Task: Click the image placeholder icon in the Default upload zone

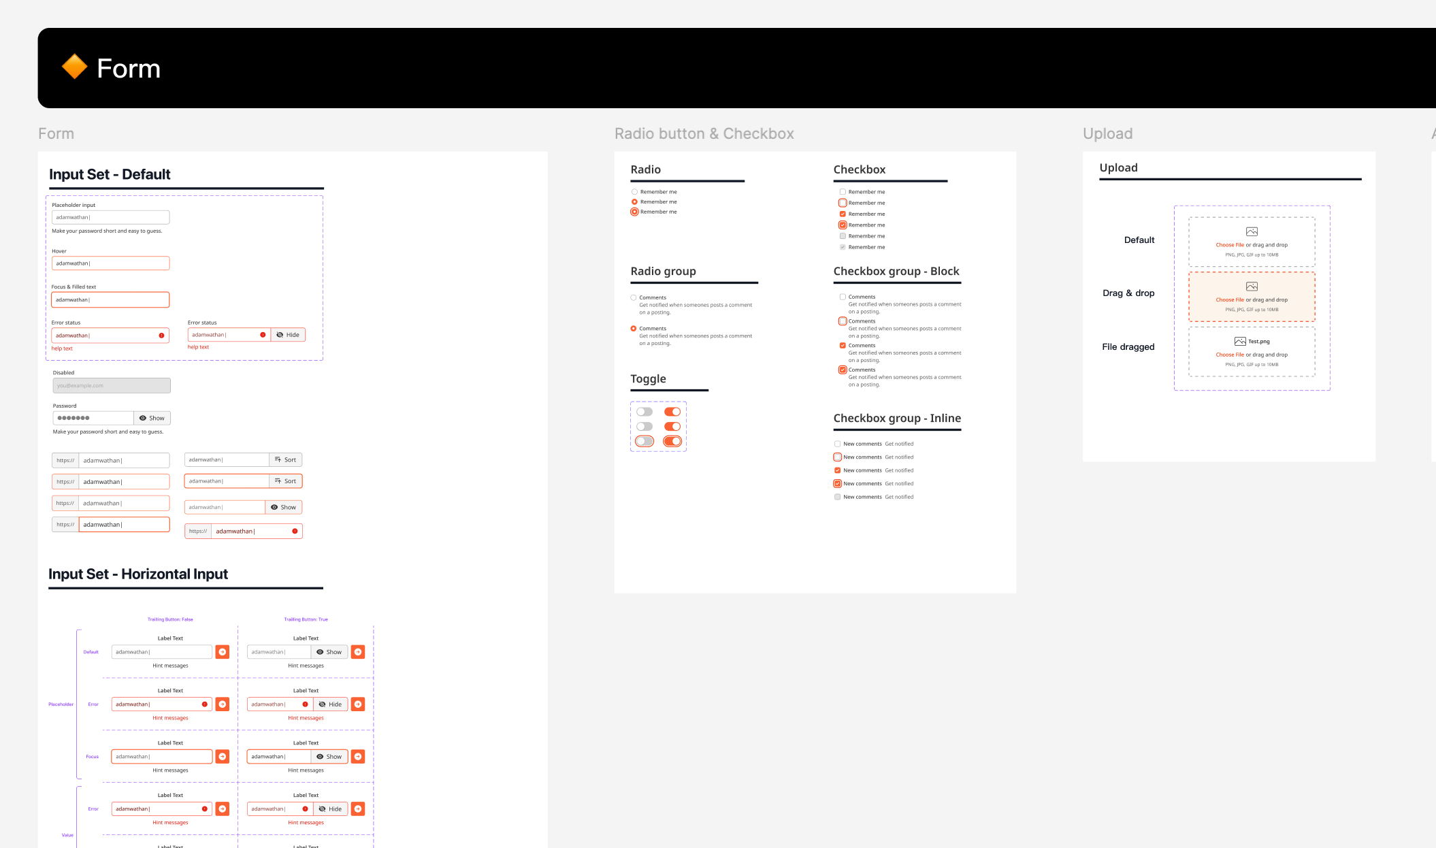Action: [x=1252, y=231]
